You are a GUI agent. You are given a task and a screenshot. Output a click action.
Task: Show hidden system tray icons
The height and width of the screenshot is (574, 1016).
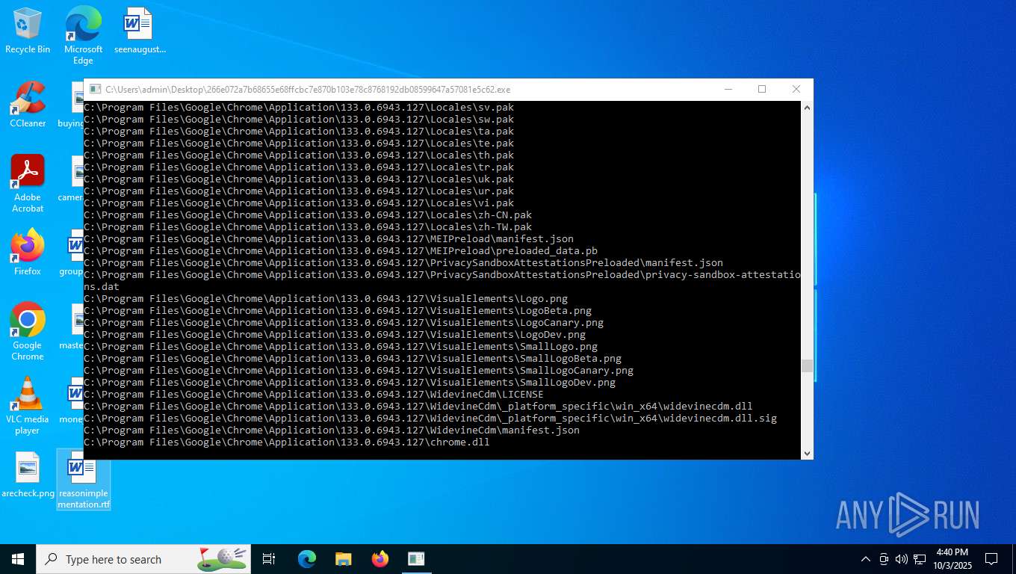(866, 559)
